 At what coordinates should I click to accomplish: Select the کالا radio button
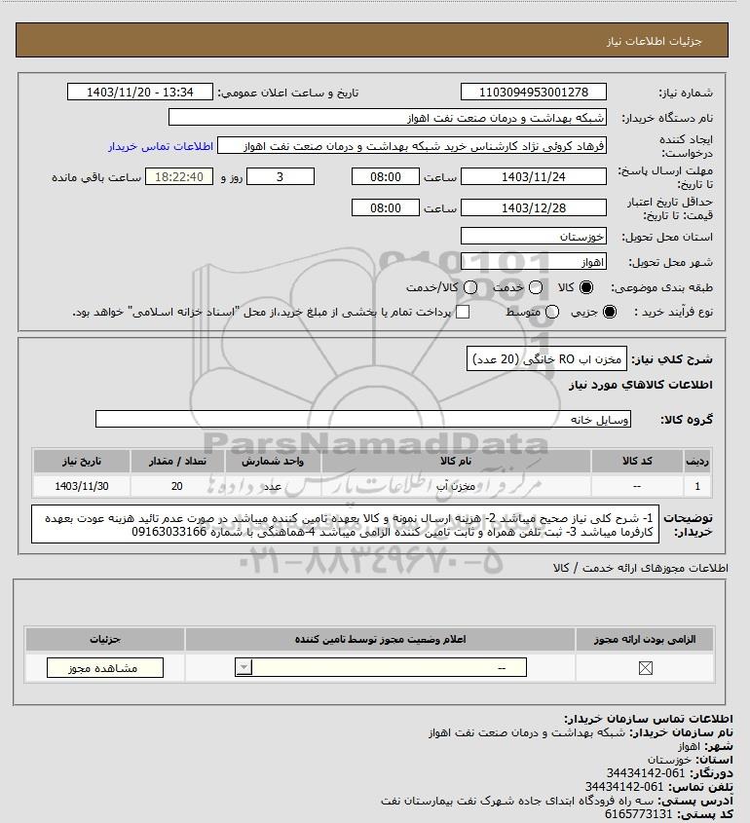pyautogui.click(x=585, y=287)
